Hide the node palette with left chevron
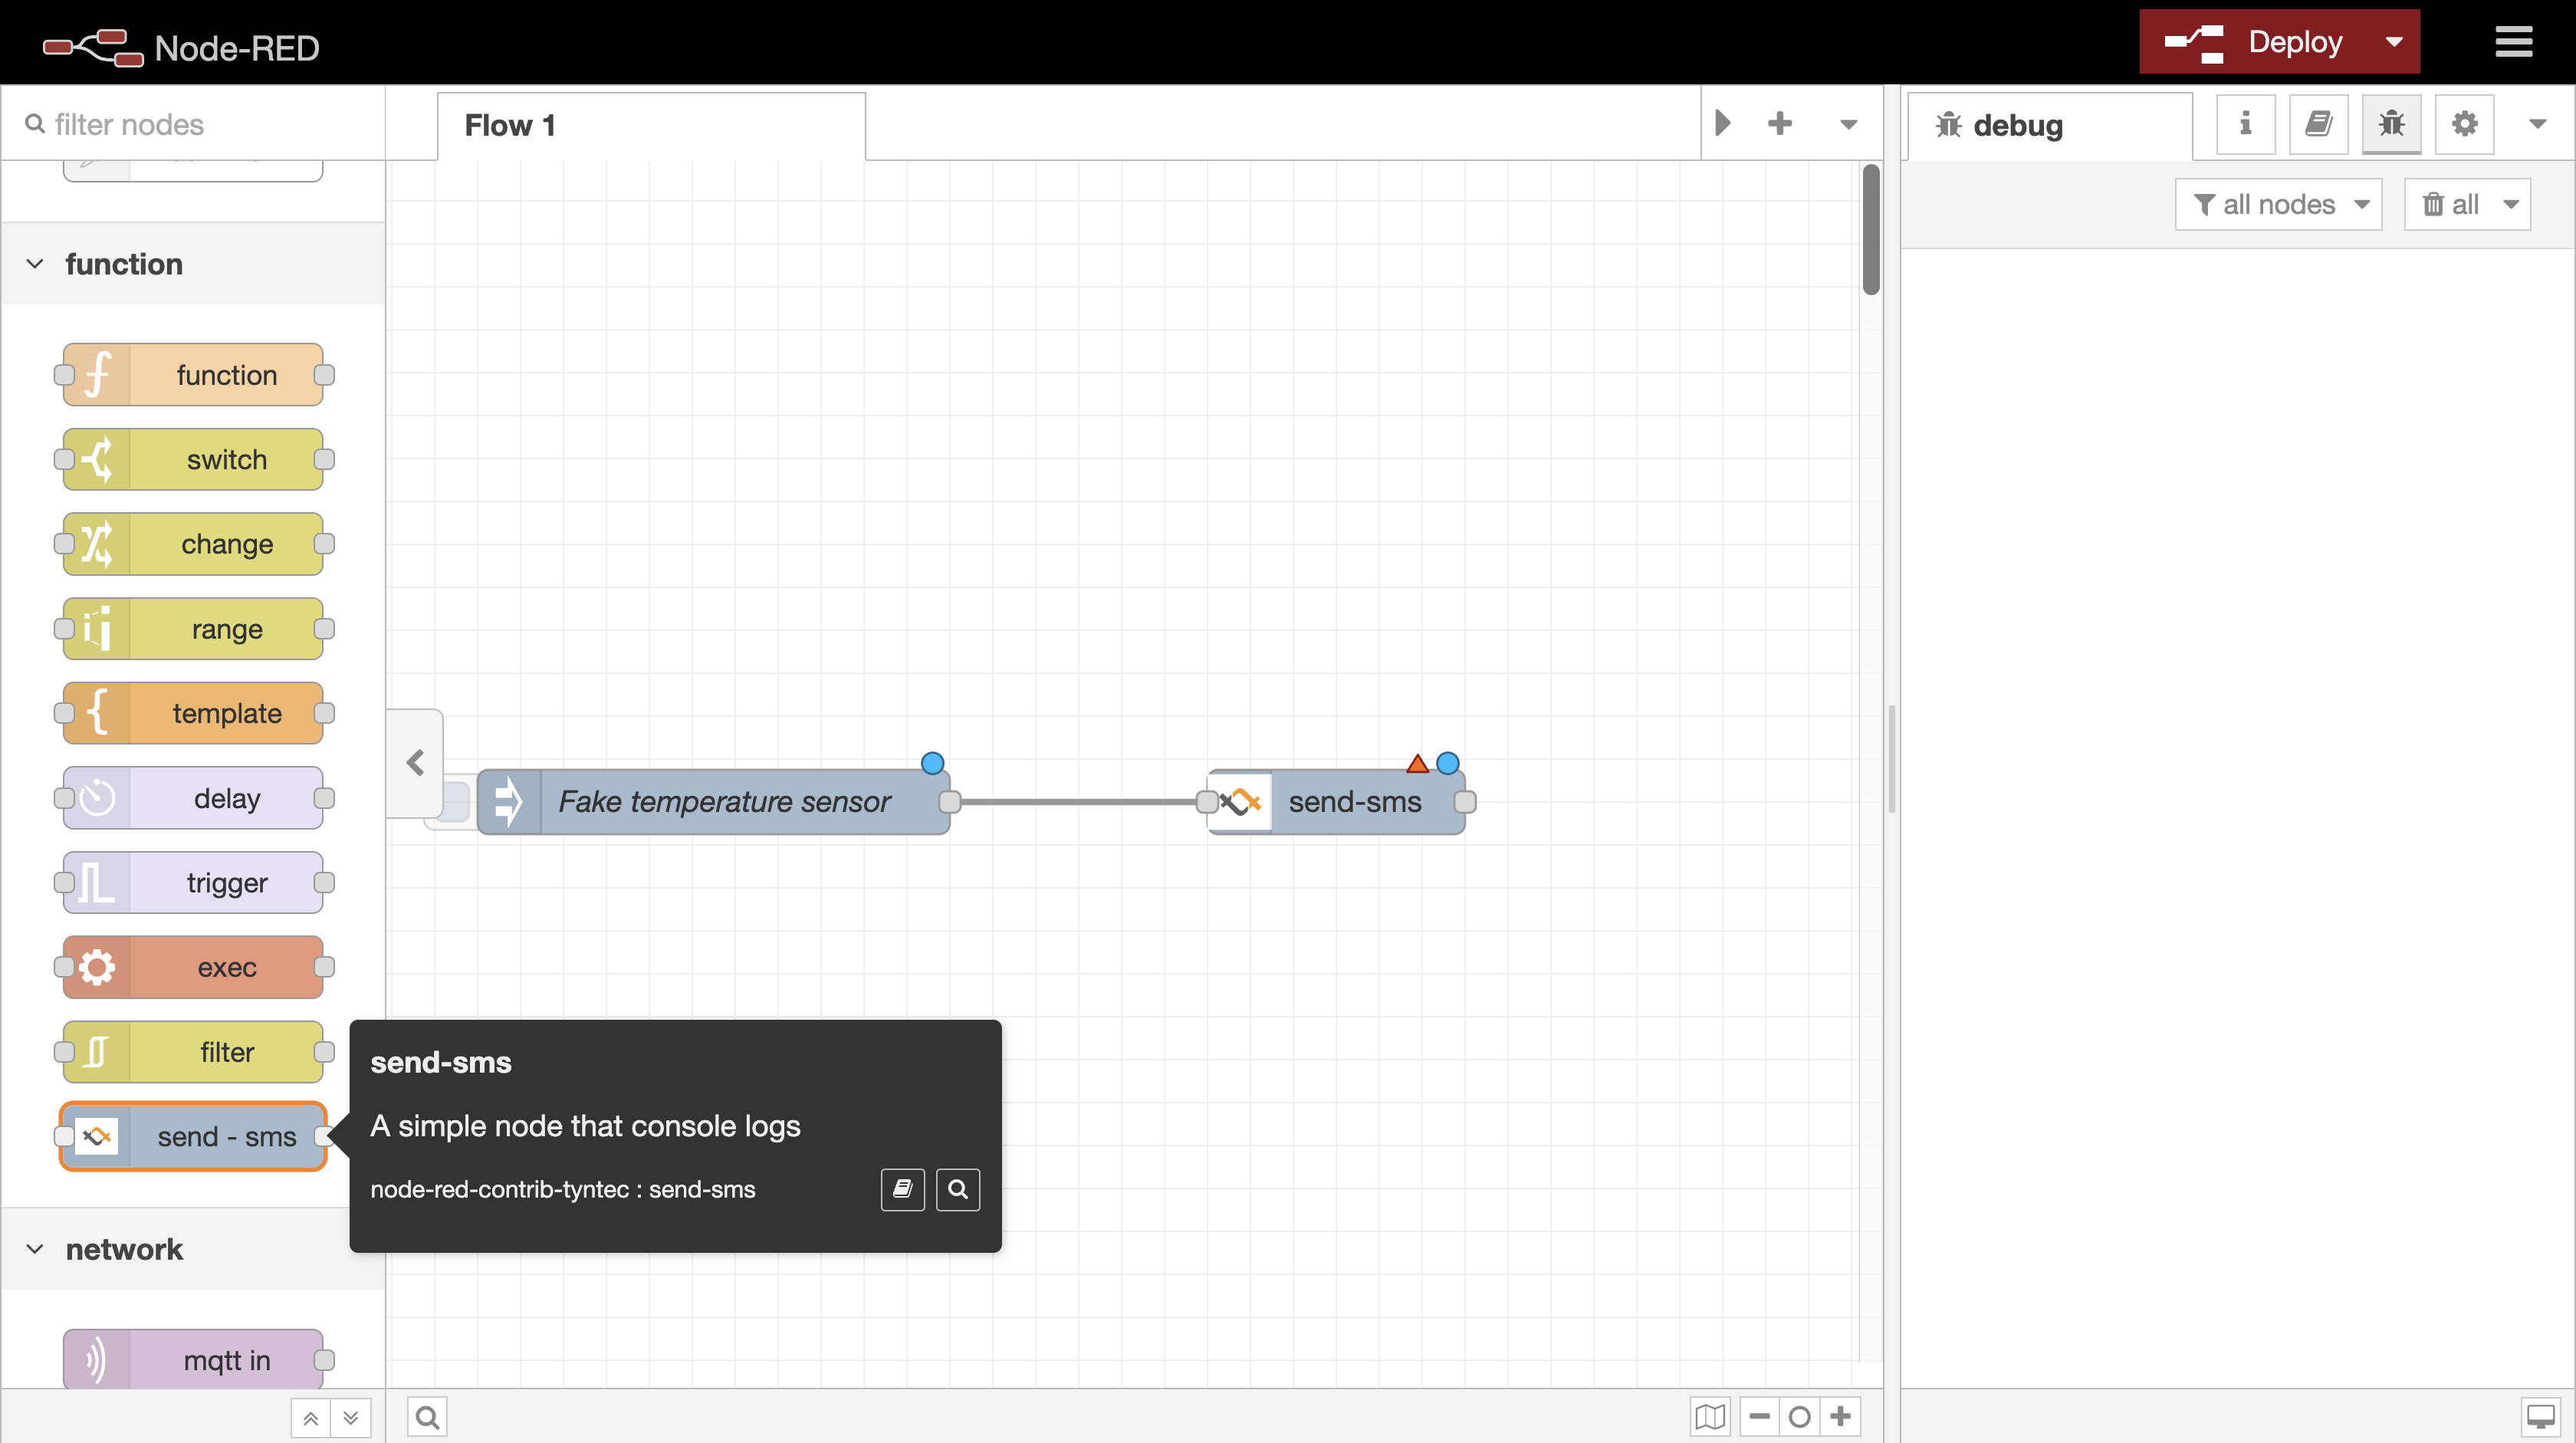2576x1443 pixels. [x=415, y=763]
